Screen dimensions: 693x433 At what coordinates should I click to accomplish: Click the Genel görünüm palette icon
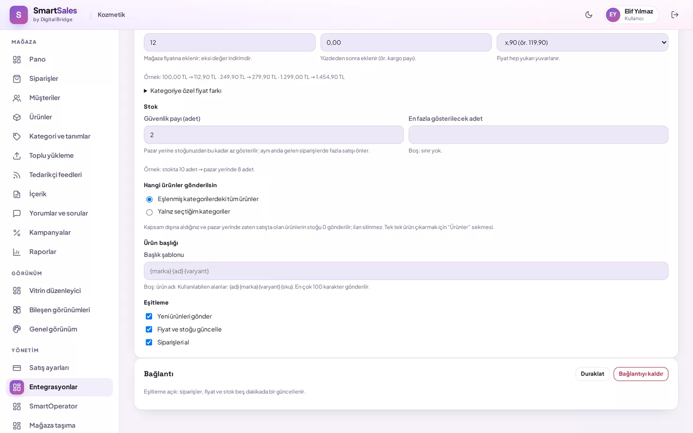tap(17, 330)
